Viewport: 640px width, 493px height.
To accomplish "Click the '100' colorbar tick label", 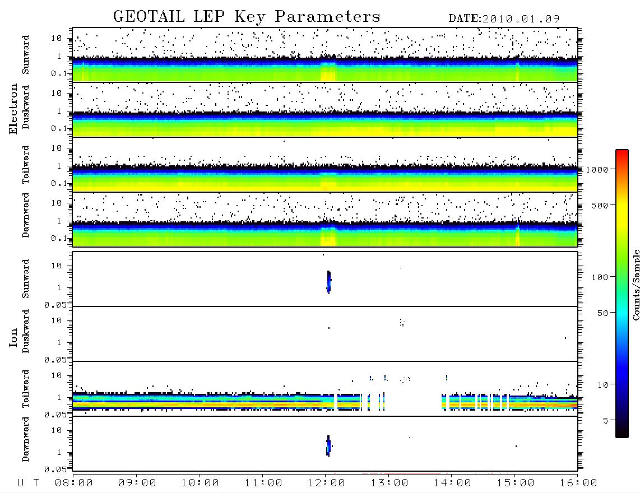I will coord(600,277).
